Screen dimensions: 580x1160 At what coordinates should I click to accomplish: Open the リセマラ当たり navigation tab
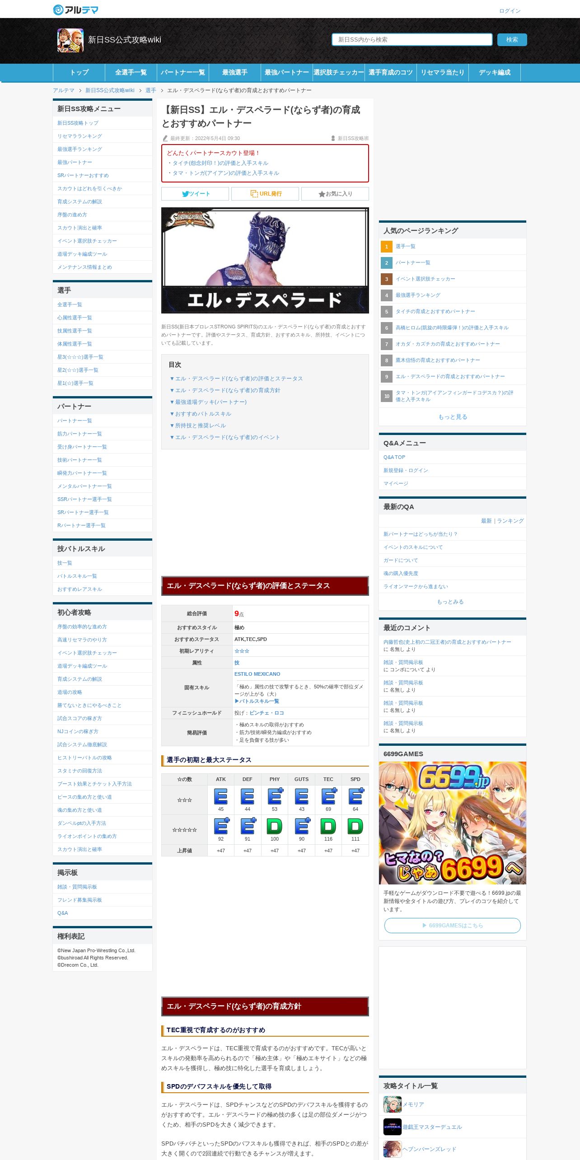tap(443, 72)
